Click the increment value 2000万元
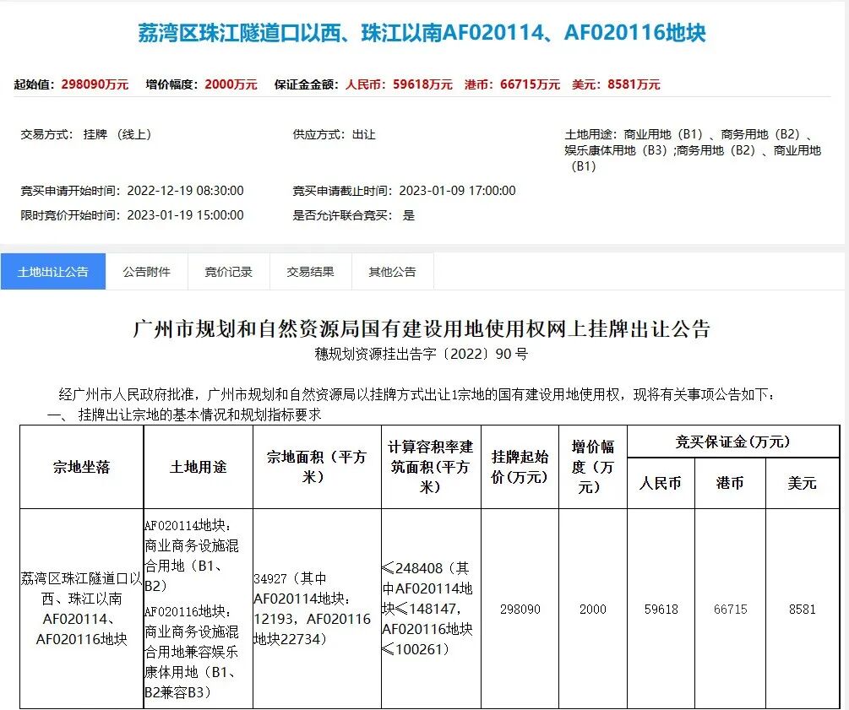Image resolution: width=849 pixels, height=710 pixels. (x=233, y=84)
